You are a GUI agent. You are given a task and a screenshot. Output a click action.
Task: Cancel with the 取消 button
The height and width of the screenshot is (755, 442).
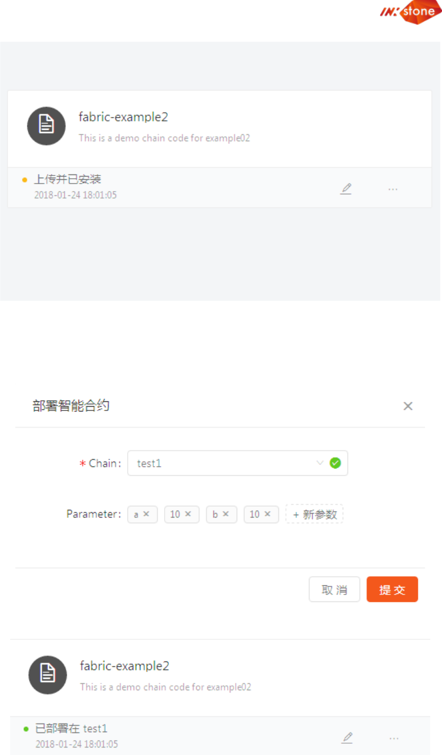point(335,590)
